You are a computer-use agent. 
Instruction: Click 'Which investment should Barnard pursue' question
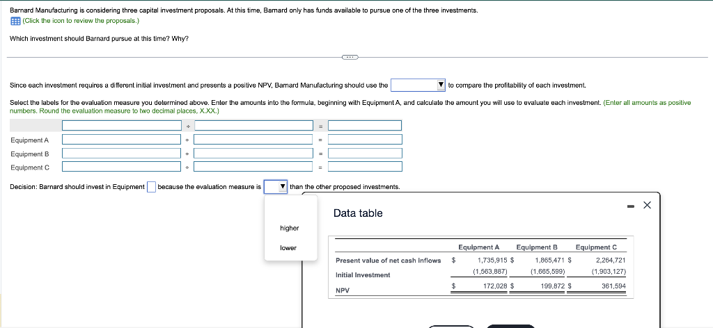[x=99, y=38]
